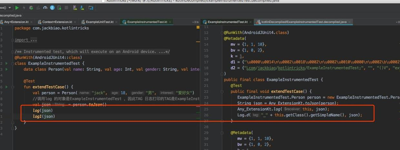Run extendTestCase test from gutter icon
This screenshot has height=150, width=400.
7,87
